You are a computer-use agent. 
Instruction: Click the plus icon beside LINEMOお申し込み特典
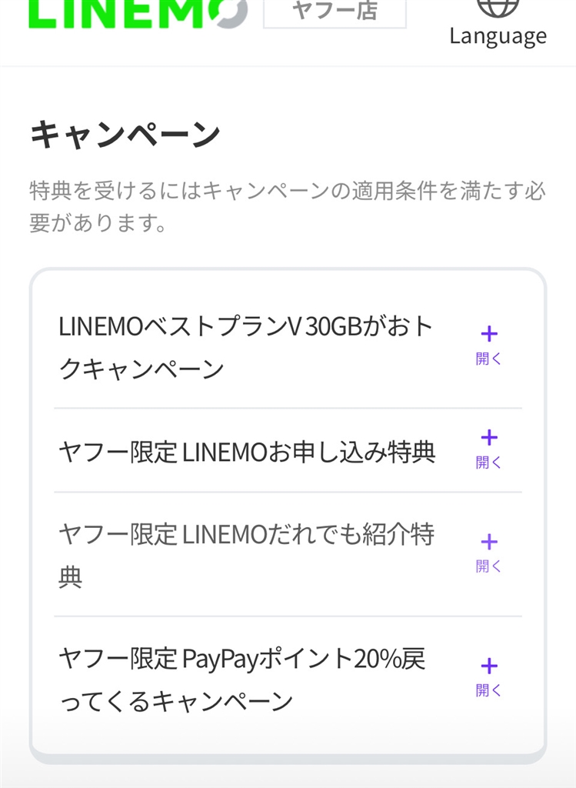[488, 438]
